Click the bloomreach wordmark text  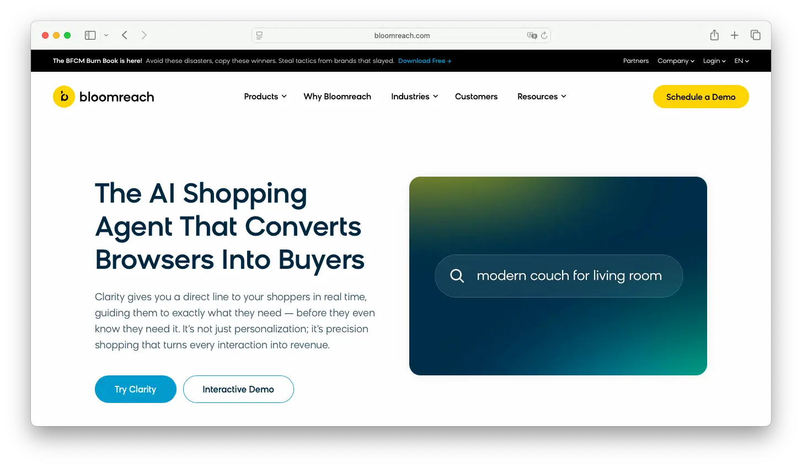116,97
